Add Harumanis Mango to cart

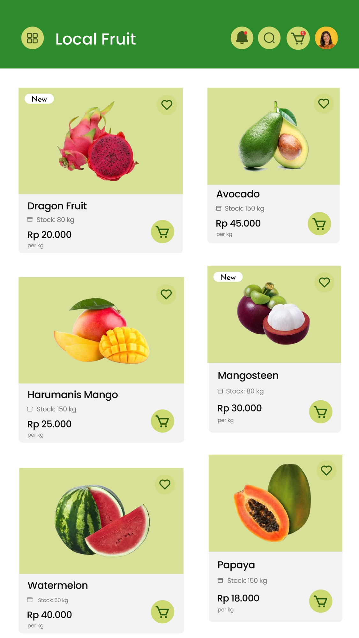click(x=162, y=421)
